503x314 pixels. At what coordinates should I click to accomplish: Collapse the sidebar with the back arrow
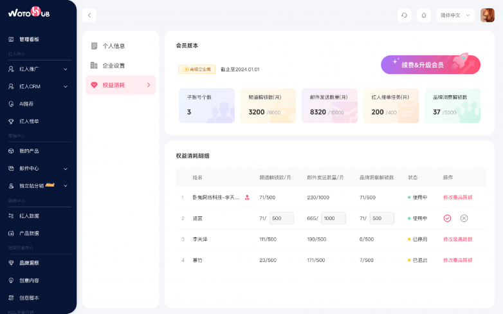point(89,15)
